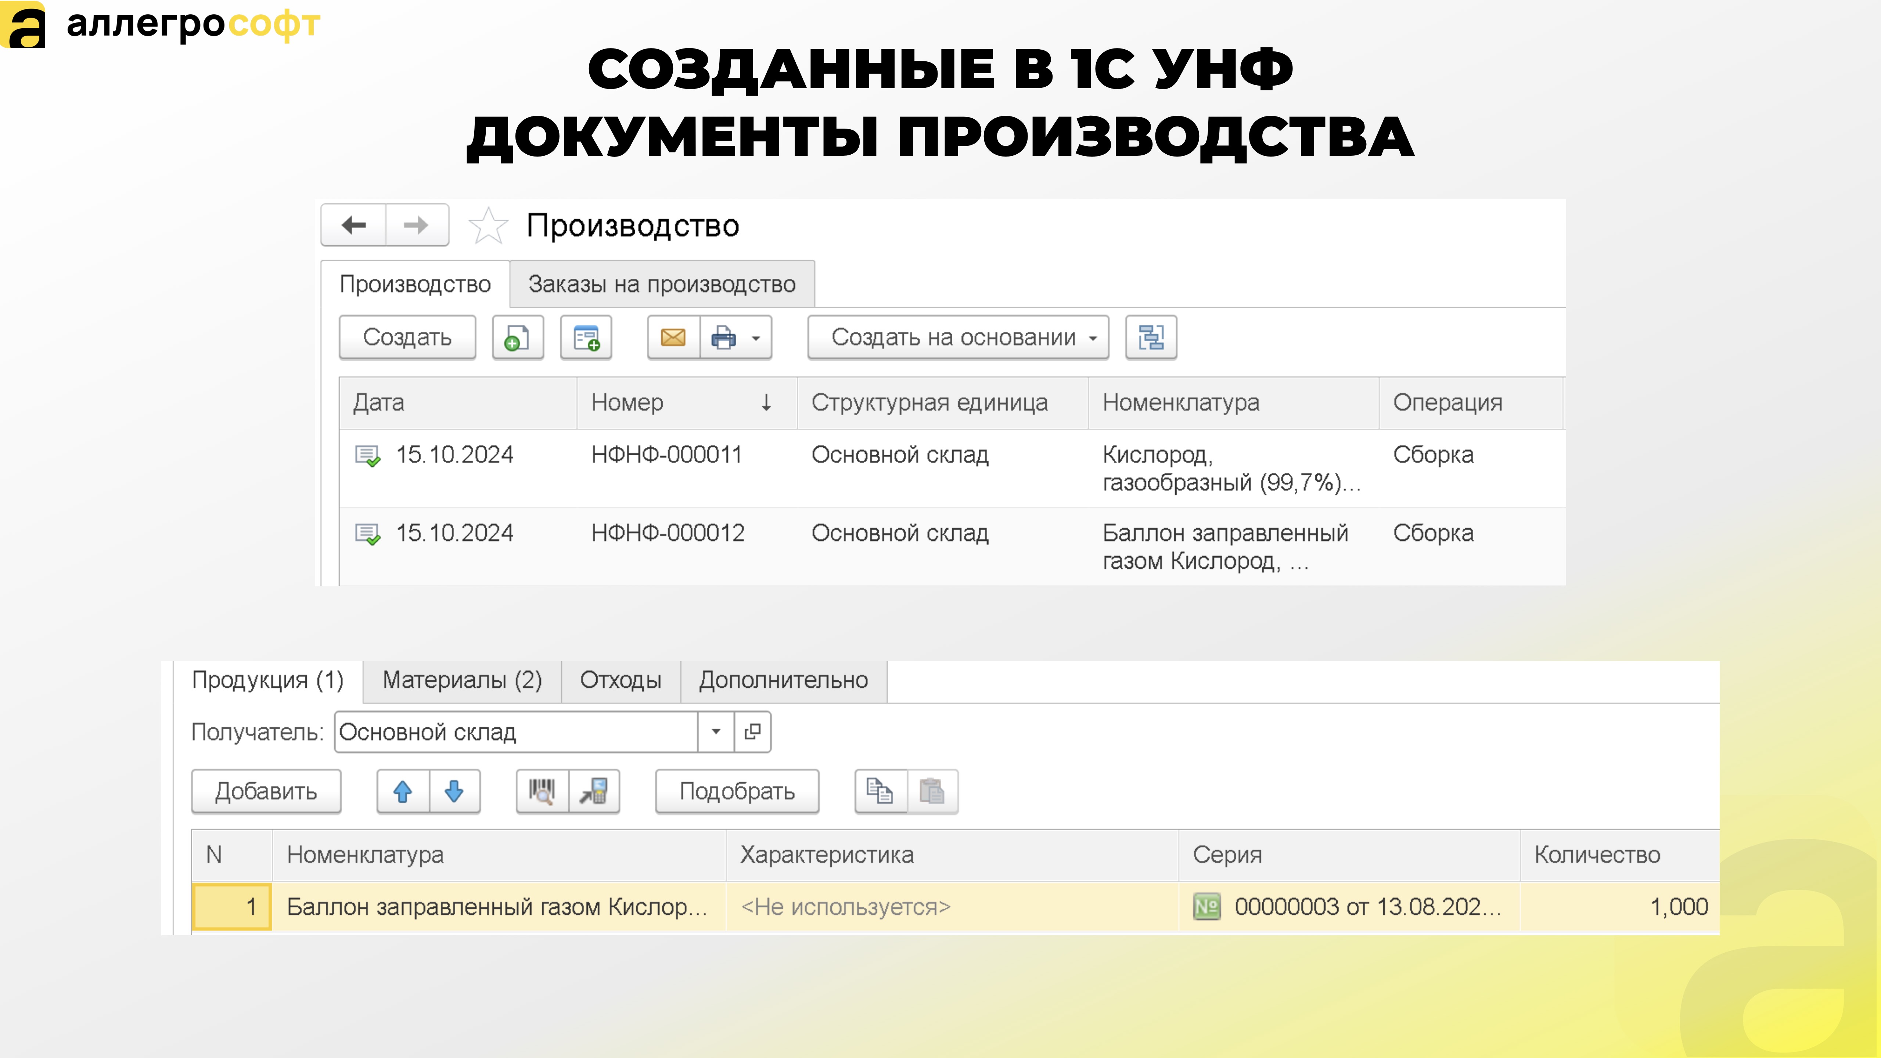Click the Добавить button
Image resolution: width=1881 pixels, height=1058 pixels.
pyautogui.click(x=266, y=792)
